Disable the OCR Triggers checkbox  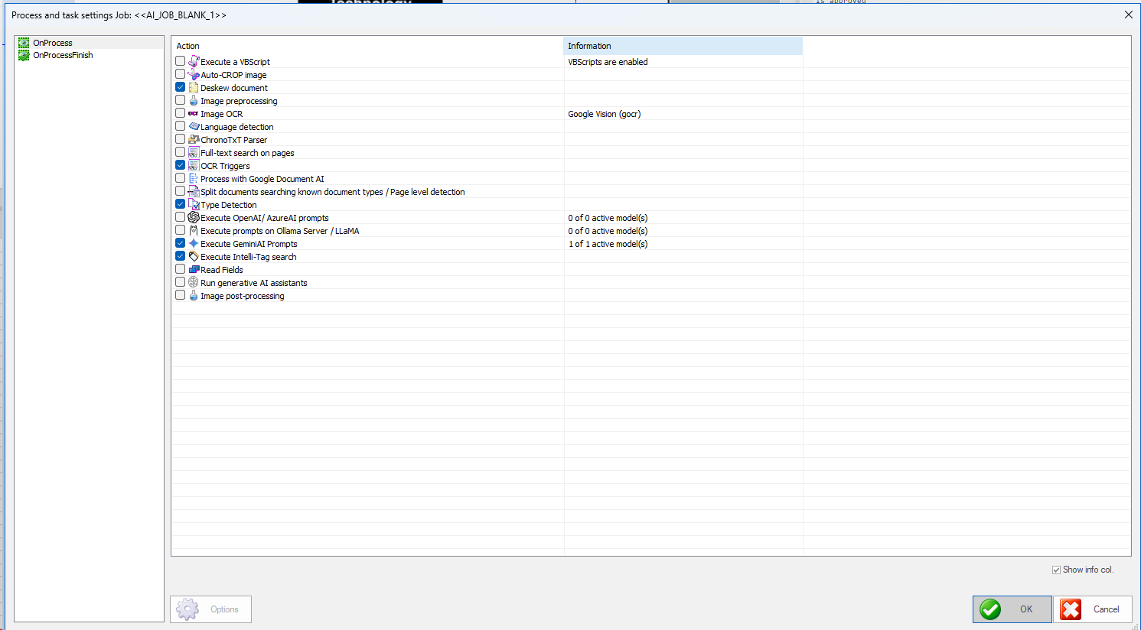click(181, 166)
